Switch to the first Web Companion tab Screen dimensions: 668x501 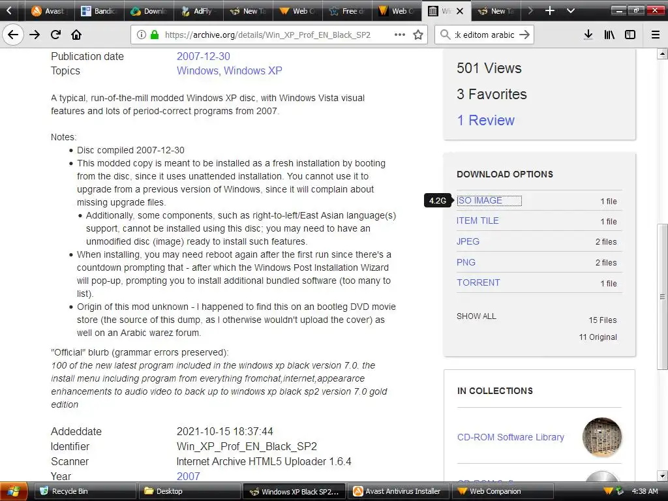[x=297, y=11]
